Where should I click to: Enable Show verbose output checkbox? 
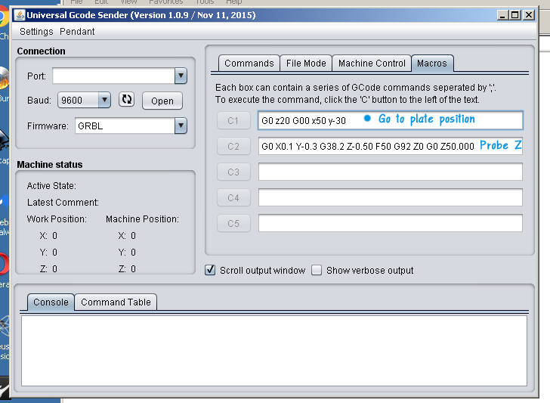[317, 270]
